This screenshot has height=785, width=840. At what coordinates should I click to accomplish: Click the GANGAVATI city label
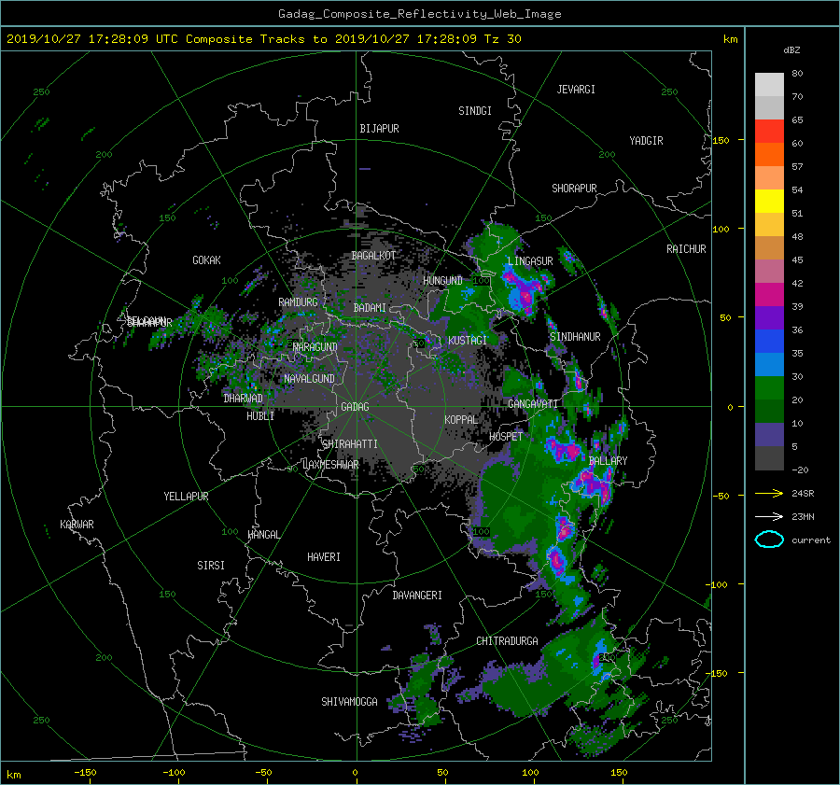pos(533,404)
